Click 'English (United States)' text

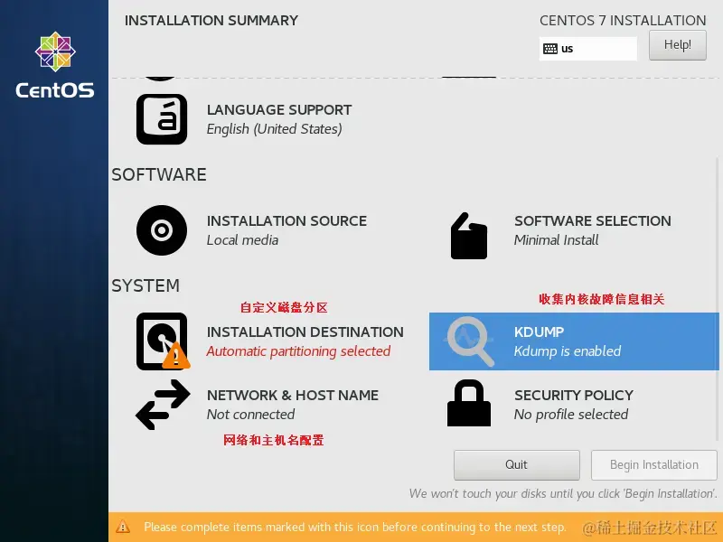[x=275, y=129]
